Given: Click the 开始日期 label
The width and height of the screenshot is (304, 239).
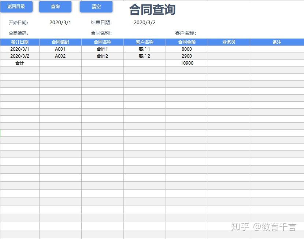Looking at the screenshot, I should click(18, 22).
